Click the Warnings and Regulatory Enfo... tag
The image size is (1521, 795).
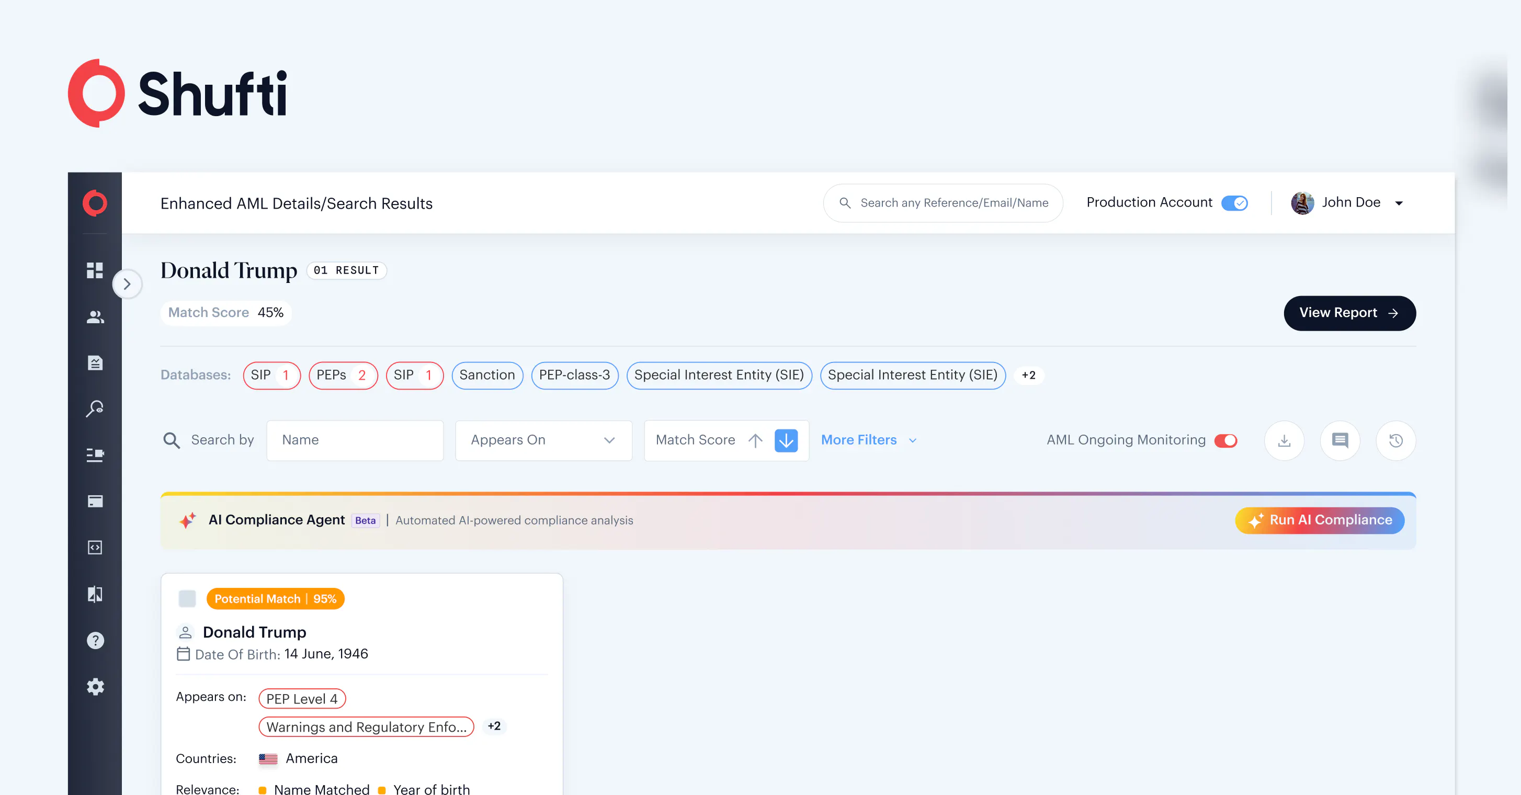[366, 727]
